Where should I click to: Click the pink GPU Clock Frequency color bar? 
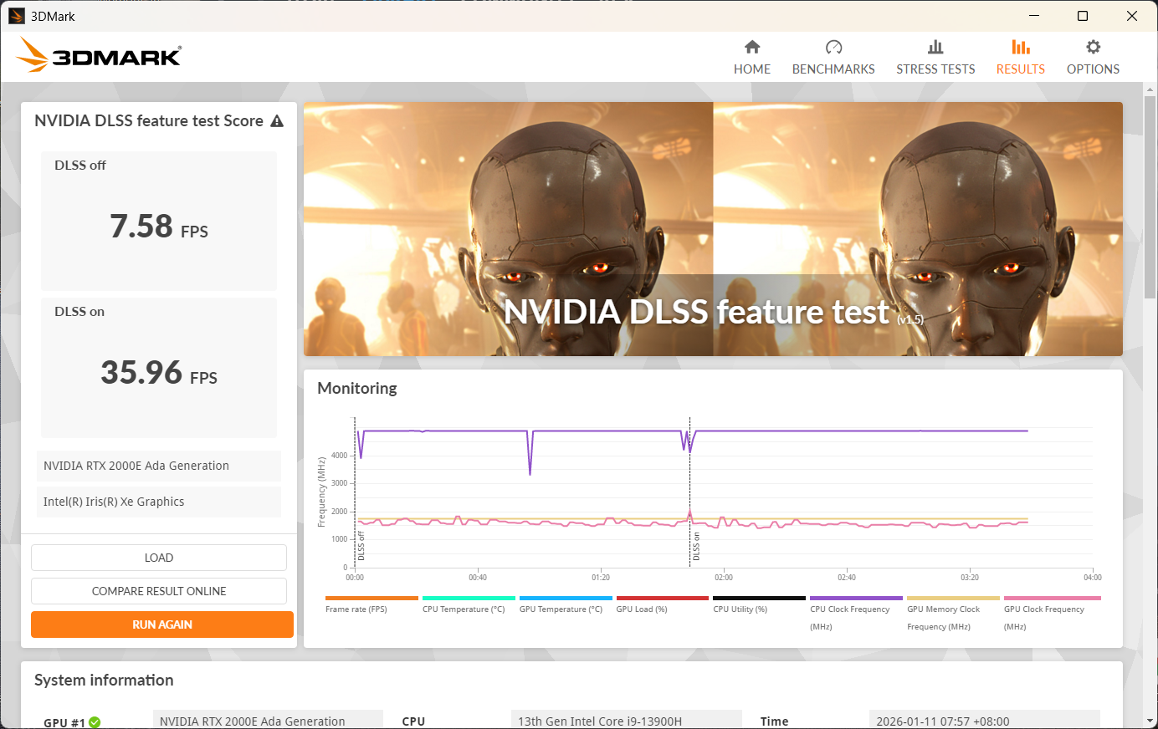coord(1052,599)
